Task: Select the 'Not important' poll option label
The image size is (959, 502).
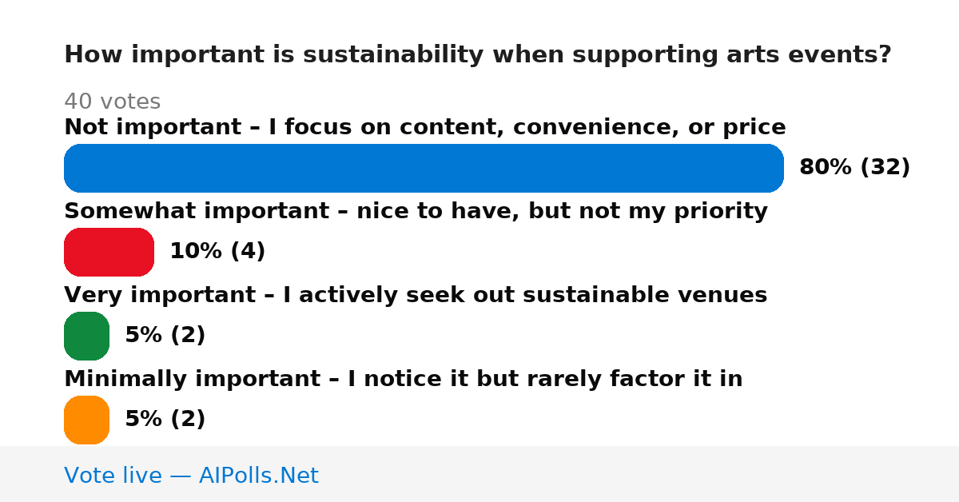Action: [425, 128]
